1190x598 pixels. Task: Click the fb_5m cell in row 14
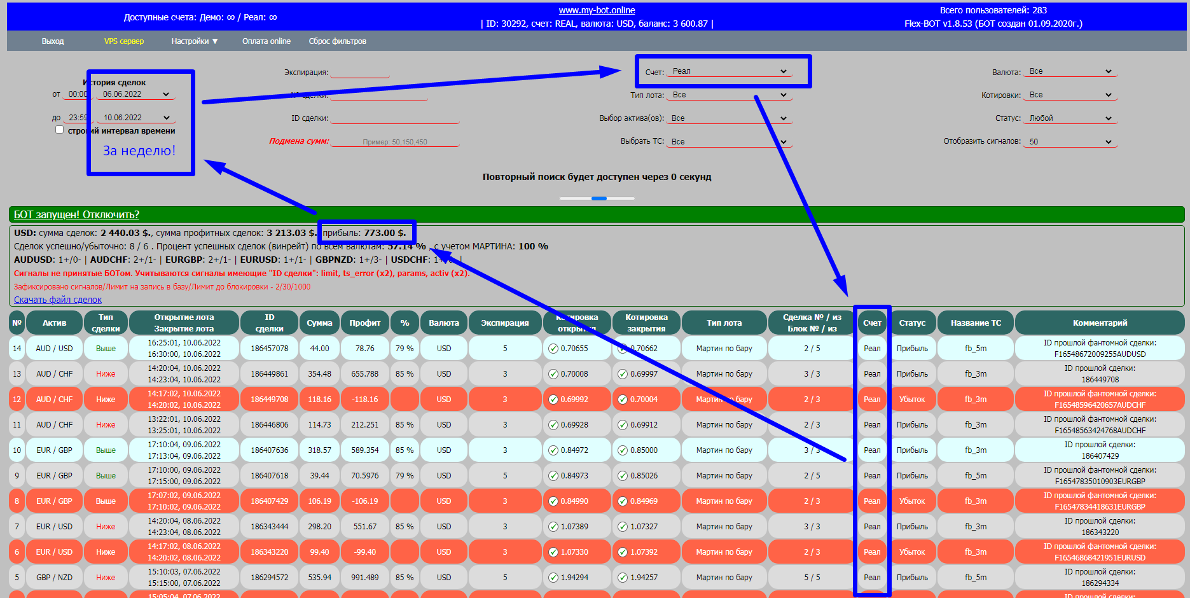point(976,349)
